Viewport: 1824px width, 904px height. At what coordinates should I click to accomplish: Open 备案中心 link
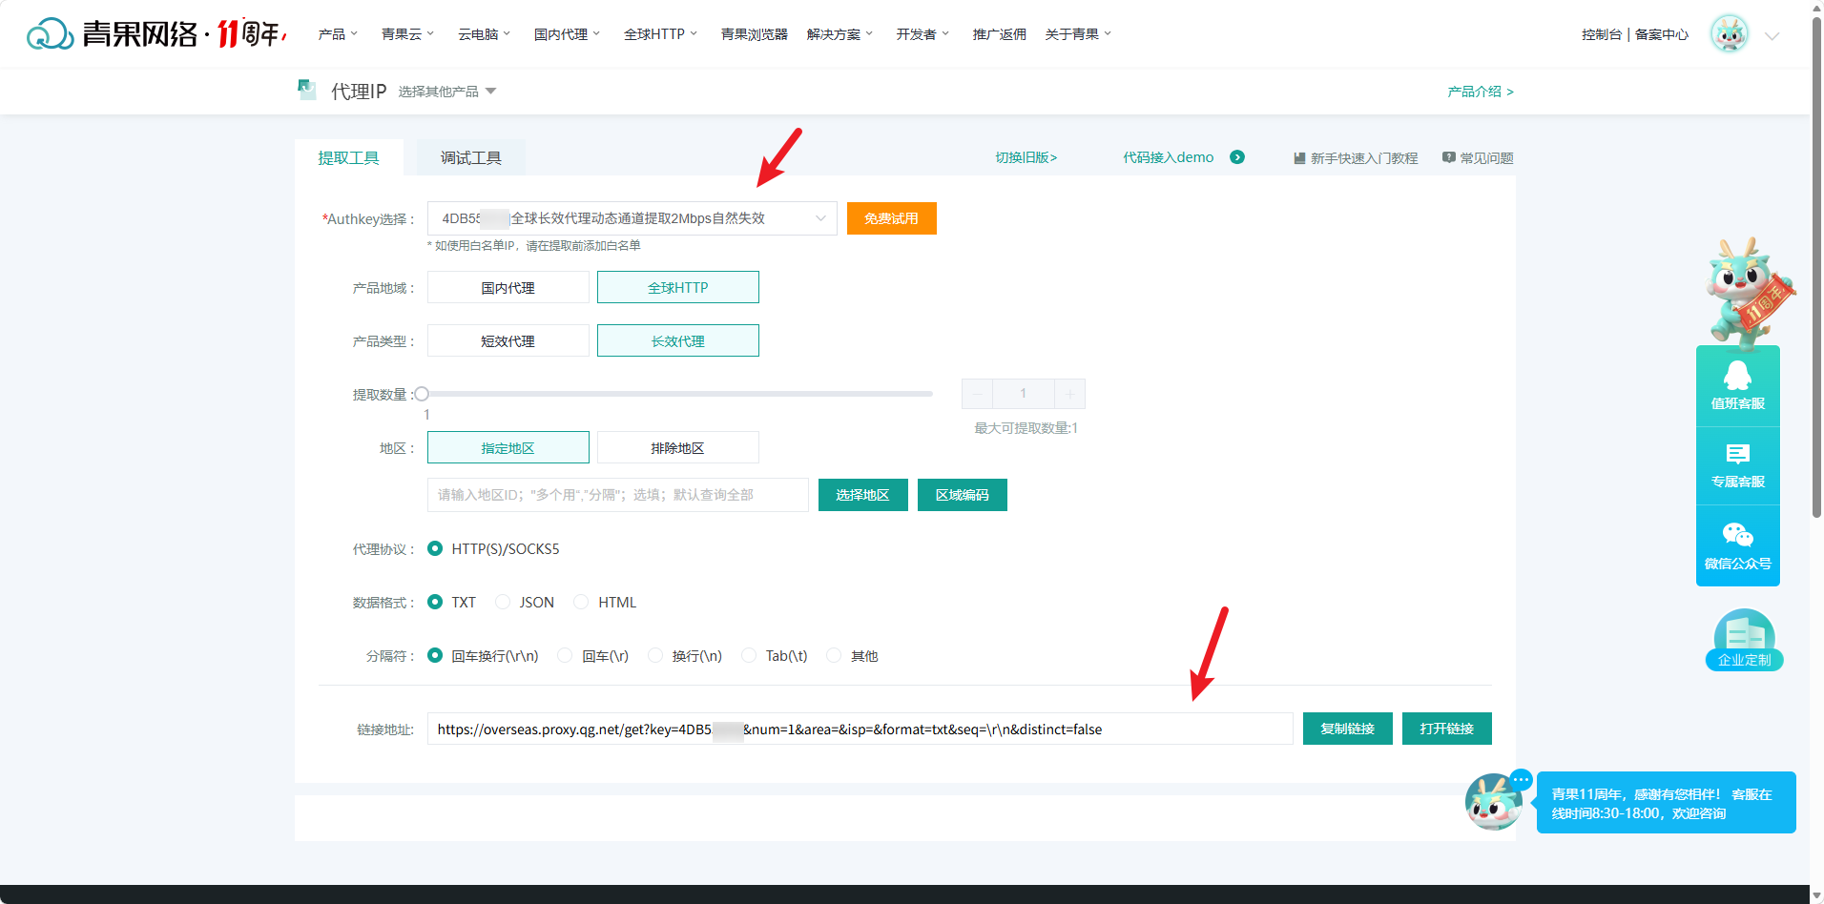(1662, 34)
